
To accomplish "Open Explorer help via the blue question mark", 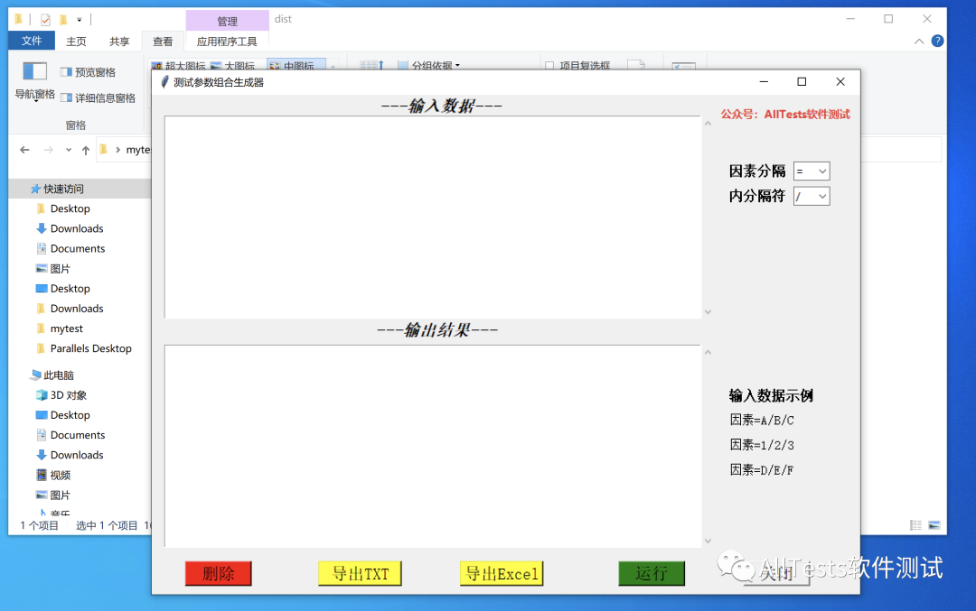I will [x=937, y=41].
